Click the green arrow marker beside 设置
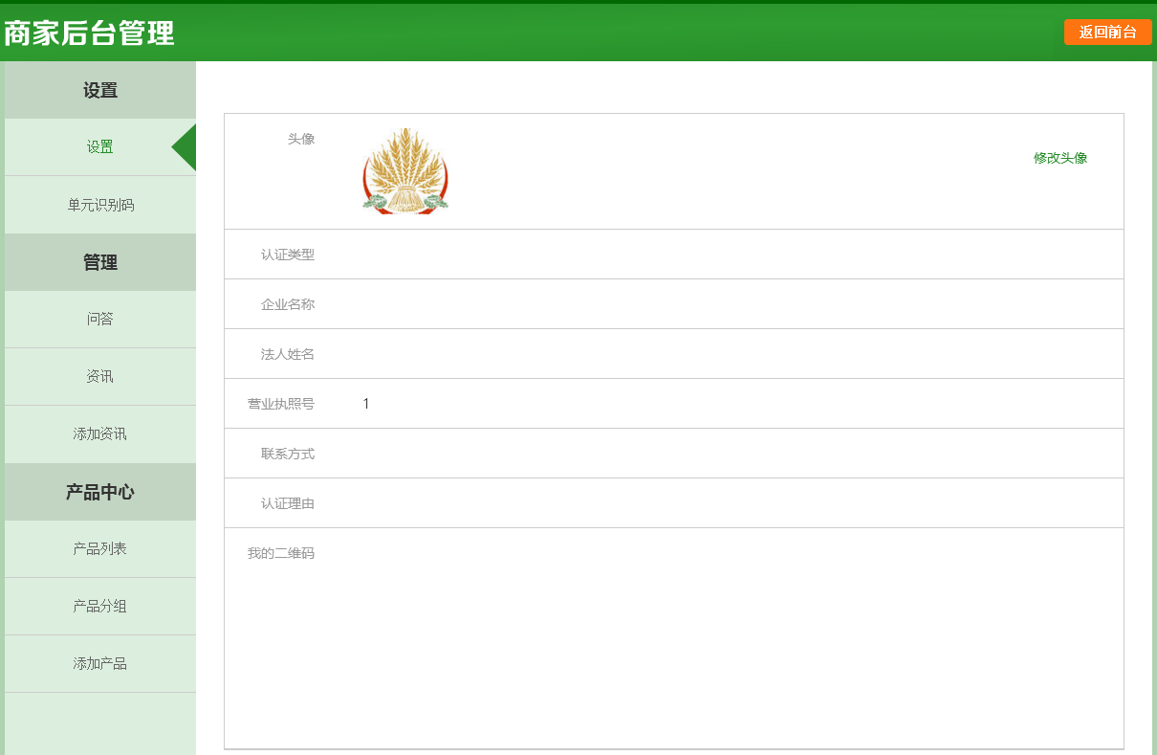Image resolution: width=1157 pixels, height=755 pixels. [186, 147]
